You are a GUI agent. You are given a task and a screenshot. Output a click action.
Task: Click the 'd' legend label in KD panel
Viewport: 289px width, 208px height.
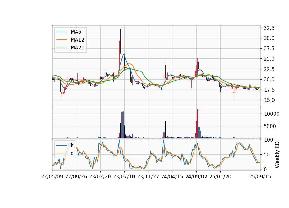(72, 153)
